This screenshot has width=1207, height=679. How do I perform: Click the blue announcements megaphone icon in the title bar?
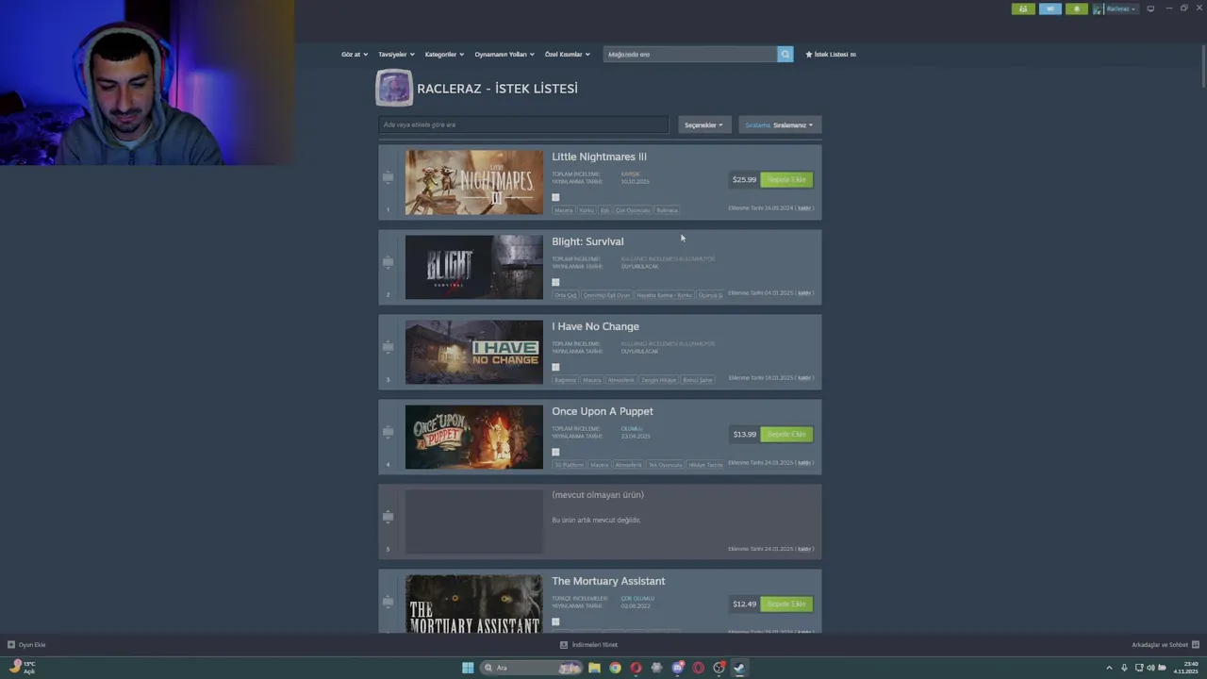[x=1050, y=8]
